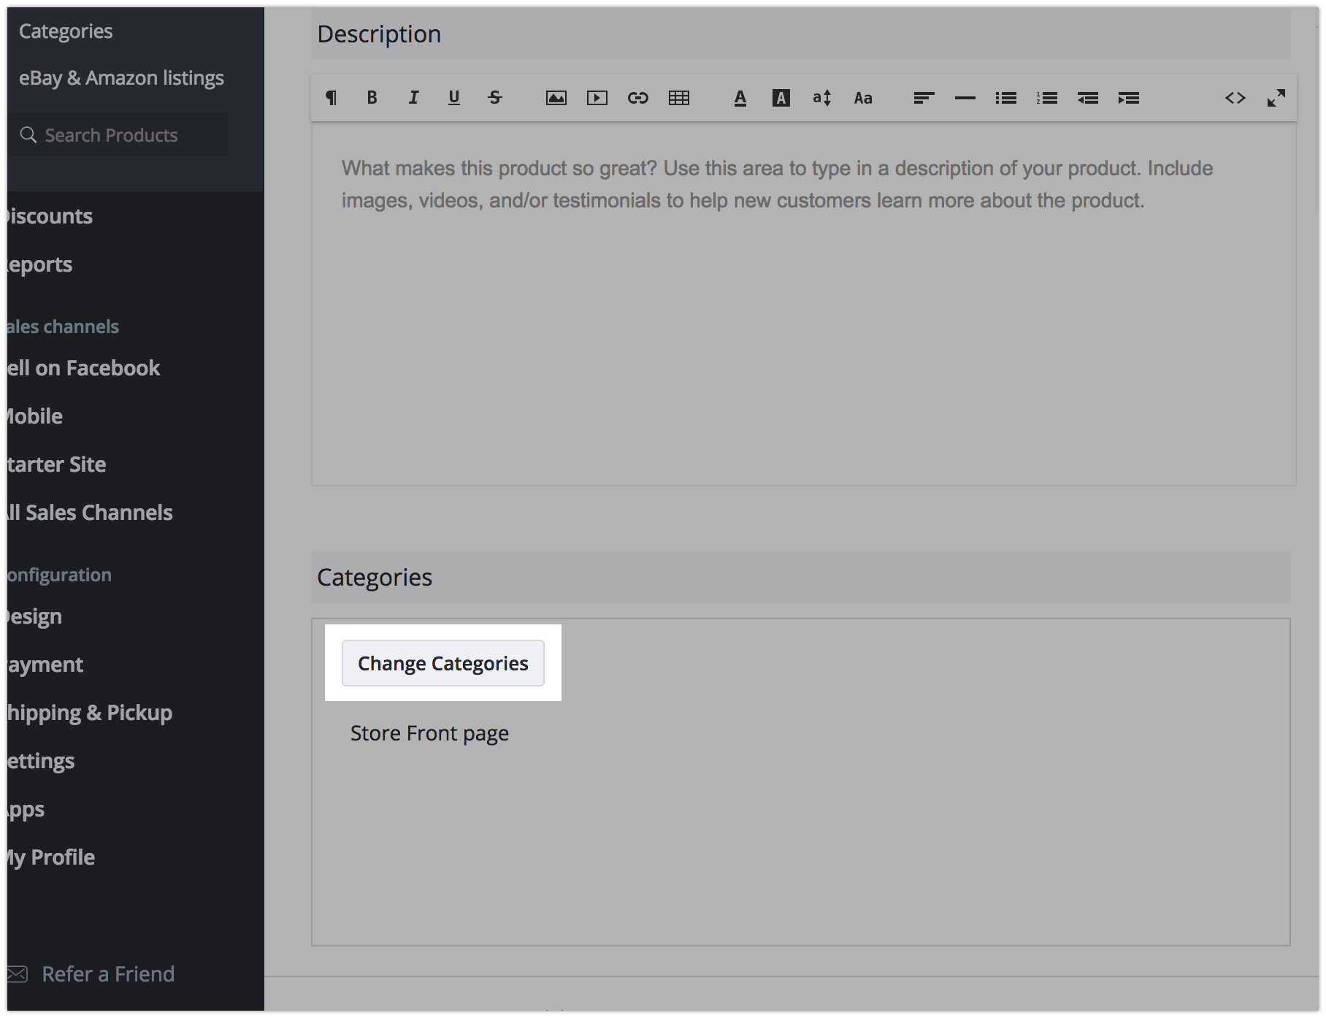This screenshot has width=1326, height=1018.
Task: Open Shipping & Pickup in sidebar
Action: click(89, 713)
